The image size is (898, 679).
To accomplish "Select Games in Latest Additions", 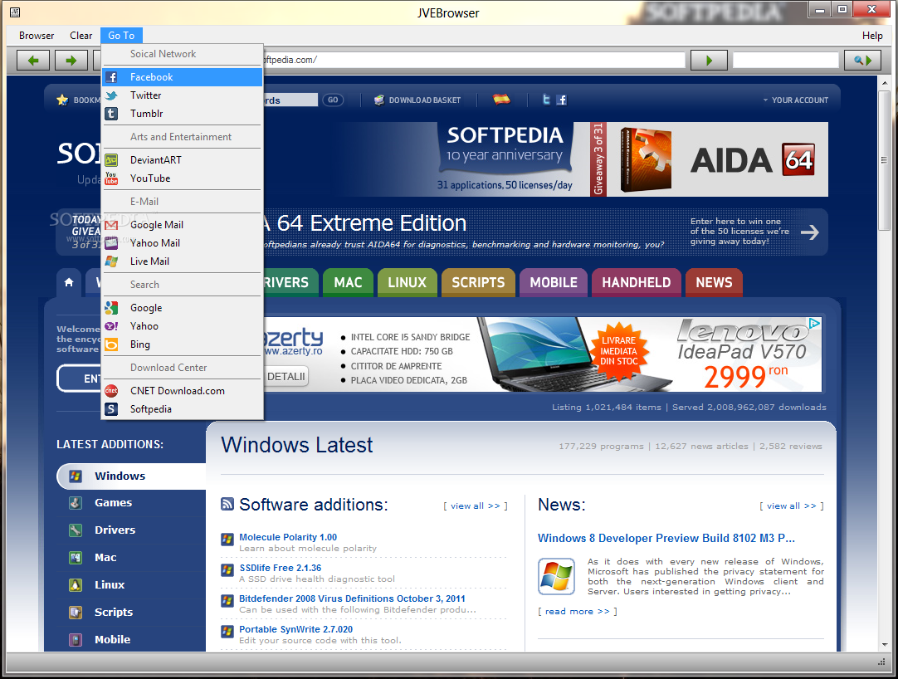I will pos(114,502).
